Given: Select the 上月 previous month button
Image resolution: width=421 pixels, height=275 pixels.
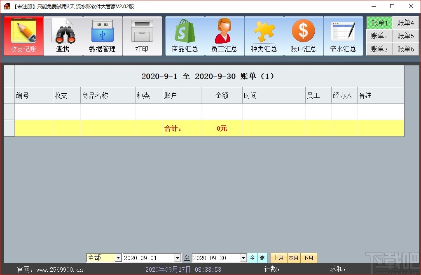Looking at the screenshot, I should pos(278,258).
